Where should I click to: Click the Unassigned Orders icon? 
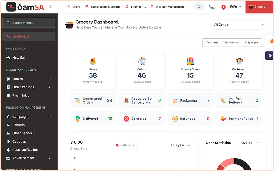(x=78, y=101)
